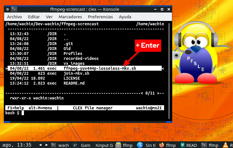
Task: Click the Konsole terminal icon in title bar
Action: pos(14,9)
